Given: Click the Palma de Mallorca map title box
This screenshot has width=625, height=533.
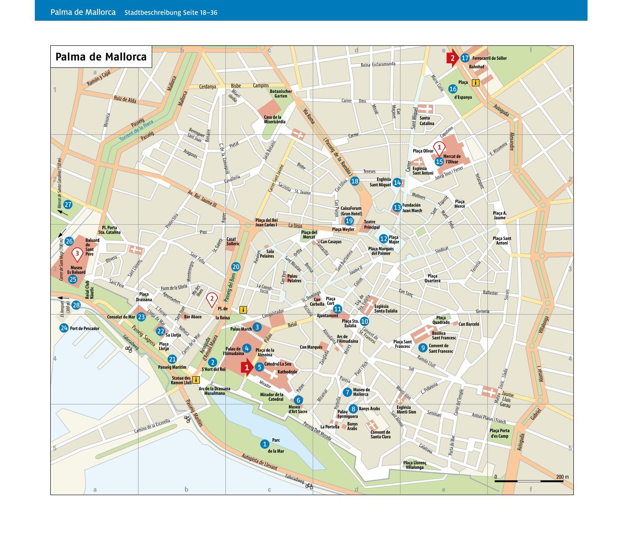Looking at the screenshot, I should [x=101, y=57].
